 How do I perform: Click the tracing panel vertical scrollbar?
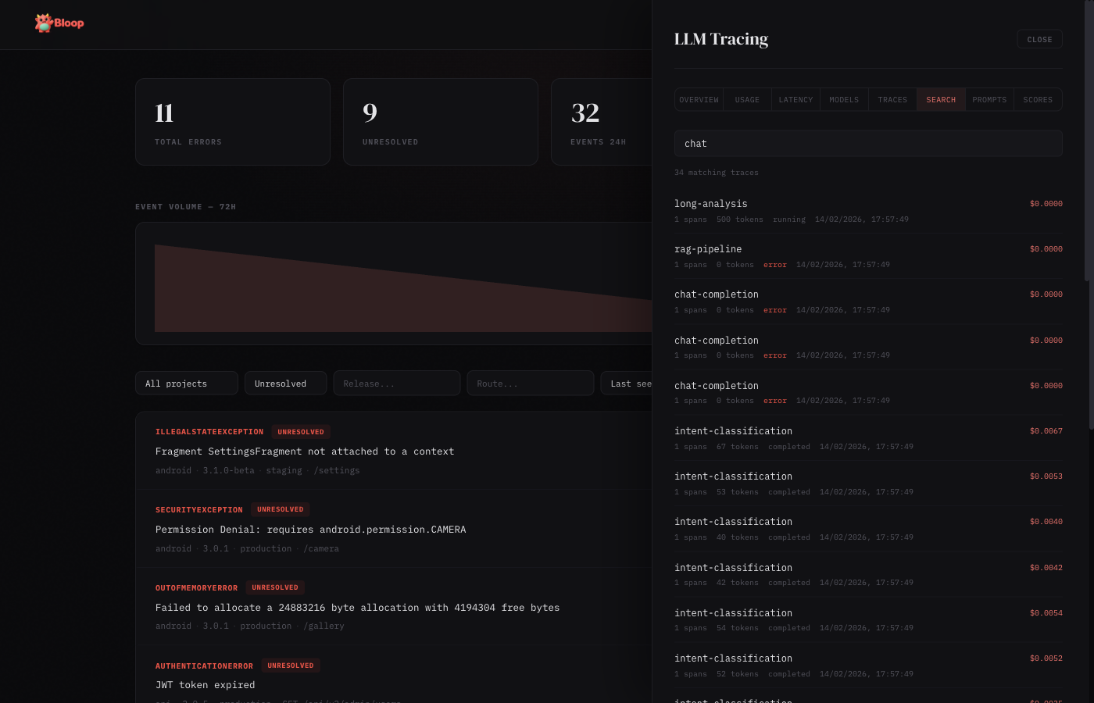pos(1089,141)
